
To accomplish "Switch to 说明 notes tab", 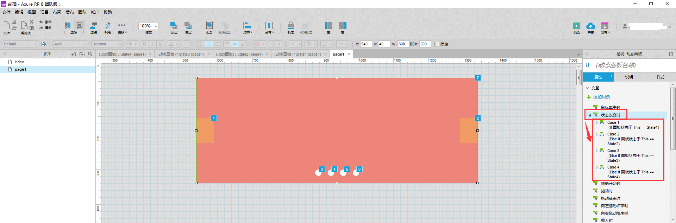I will [629, 77].
